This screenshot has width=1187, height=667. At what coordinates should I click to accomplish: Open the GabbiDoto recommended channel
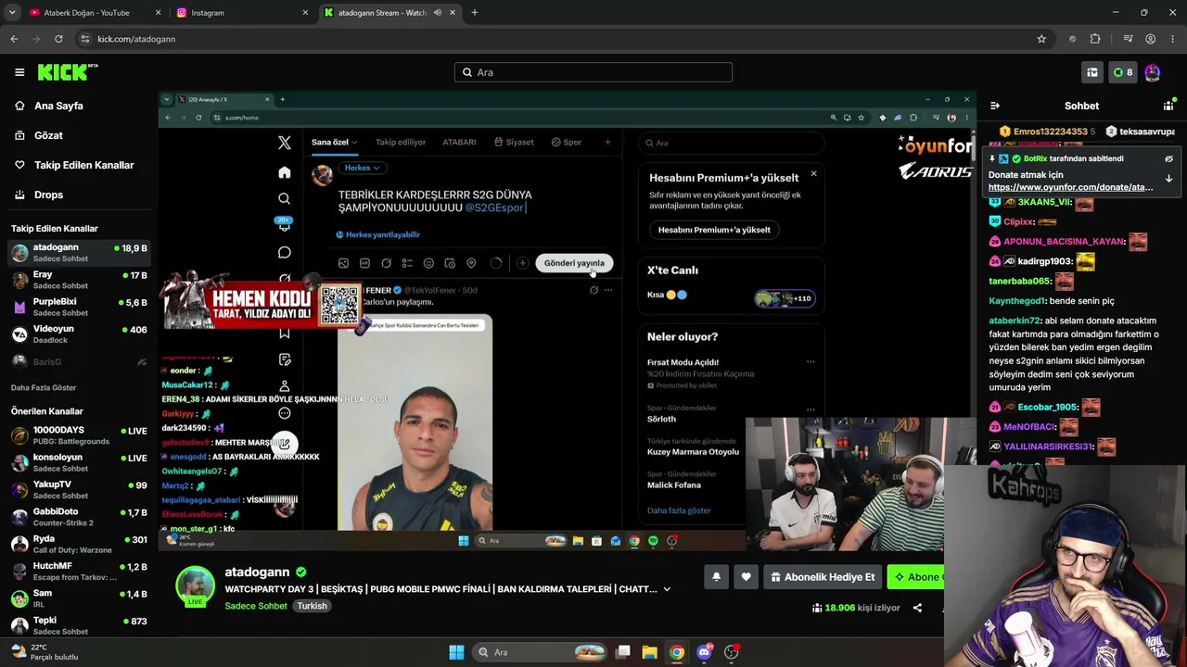click(x=79, y=517)
